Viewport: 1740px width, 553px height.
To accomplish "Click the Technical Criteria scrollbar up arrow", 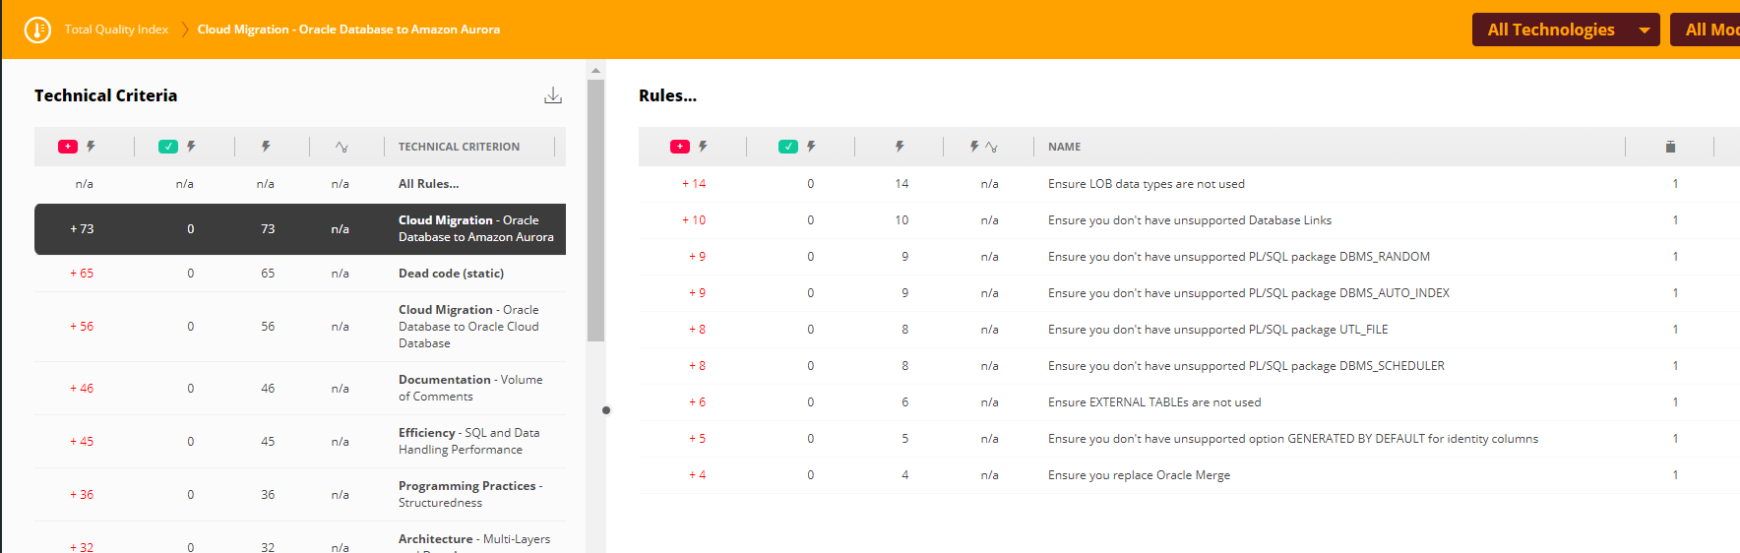I will coord(595,71).
